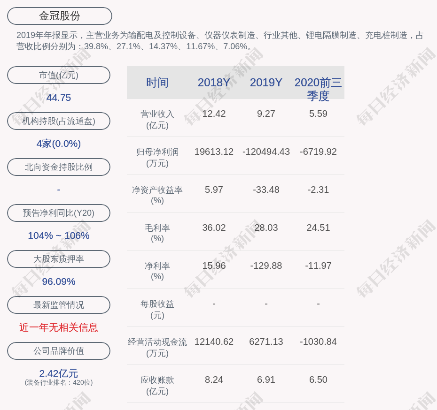Click the 净资产收益率(%) row label
The height and width of the screenshot is (410, 437).
point(157,195)
